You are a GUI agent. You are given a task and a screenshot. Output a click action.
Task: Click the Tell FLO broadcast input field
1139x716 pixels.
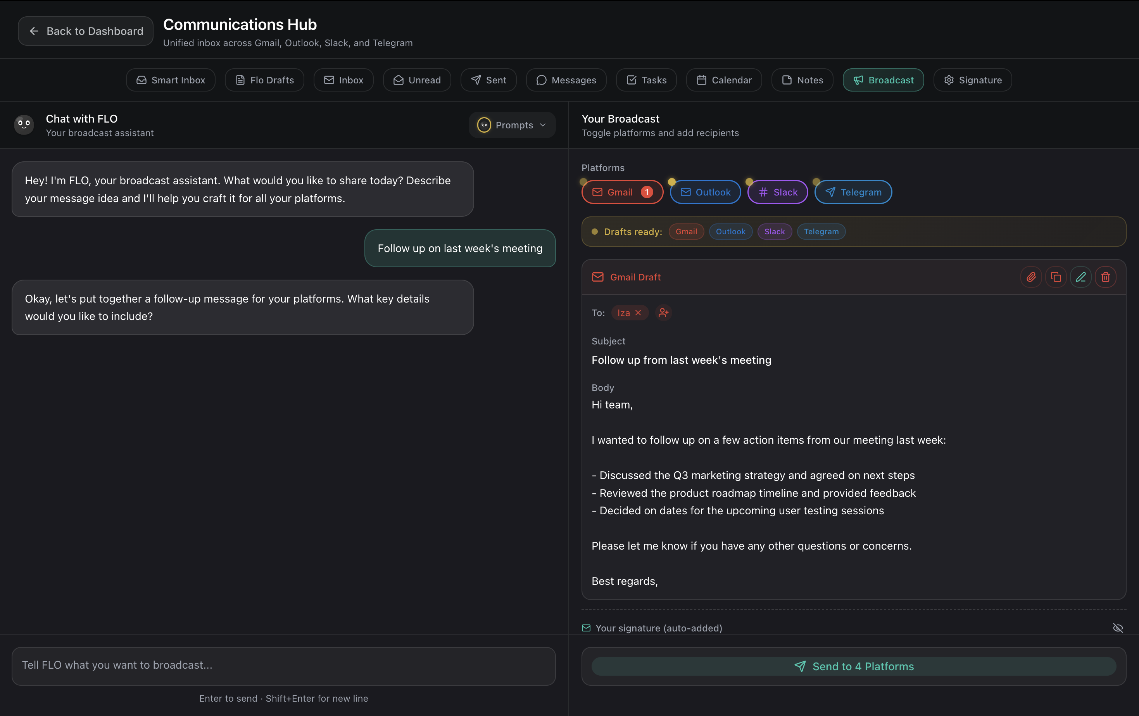[x=284, y=665]
